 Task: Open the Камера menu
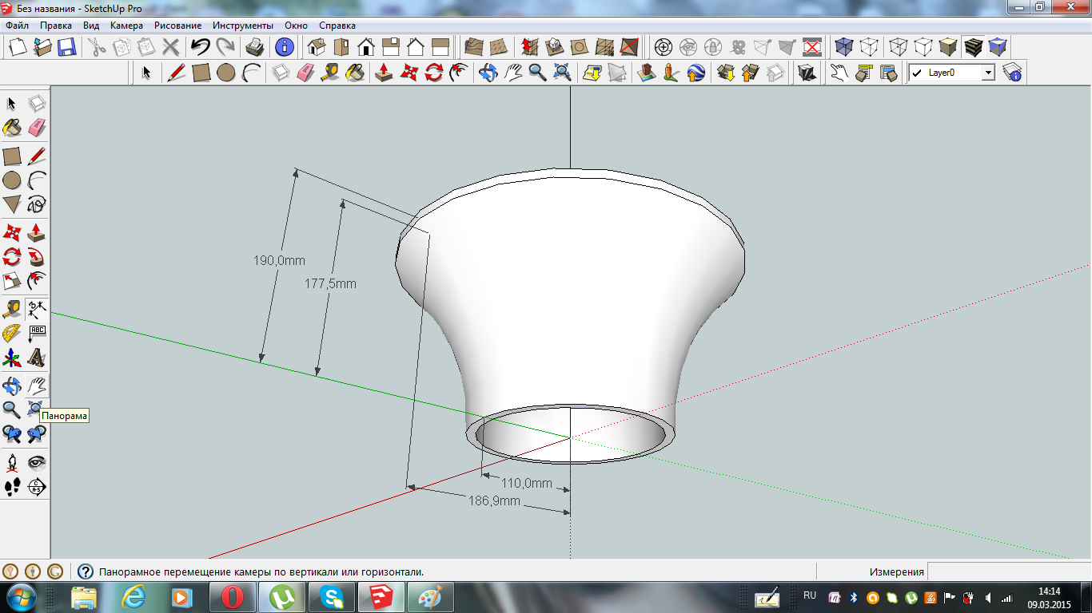tap(126, 26)
